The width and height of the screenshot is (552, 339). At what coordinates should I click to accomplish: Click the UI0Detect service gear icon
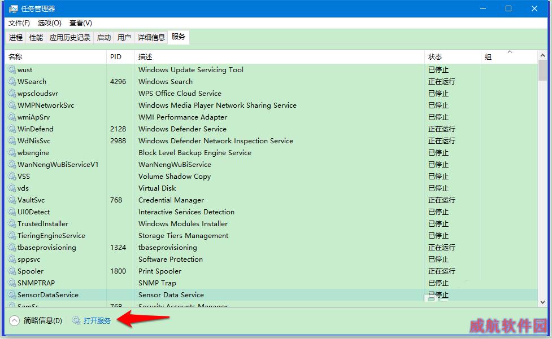tap(12, 212)
